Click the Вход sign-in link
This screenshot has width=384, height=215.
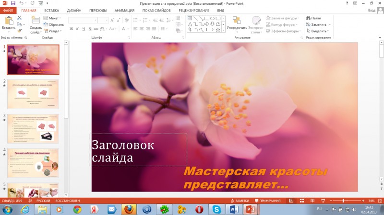click(372, 10)
